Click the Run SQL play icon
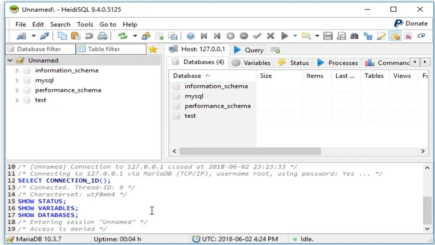The image size is (435, 245). [285, 36]
